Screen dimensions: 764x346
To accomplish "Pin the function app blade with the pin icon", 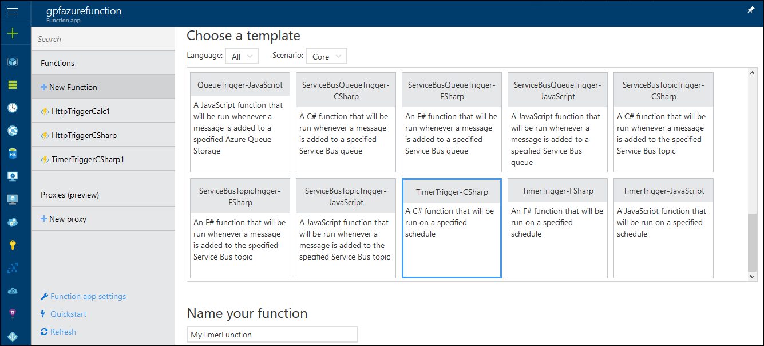I will (751, 11).
